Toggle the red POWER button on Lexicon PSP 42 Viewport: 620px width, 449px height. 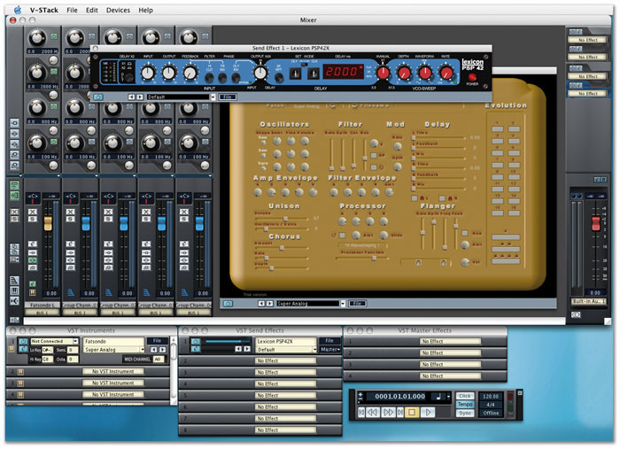(x=472, y=77)
